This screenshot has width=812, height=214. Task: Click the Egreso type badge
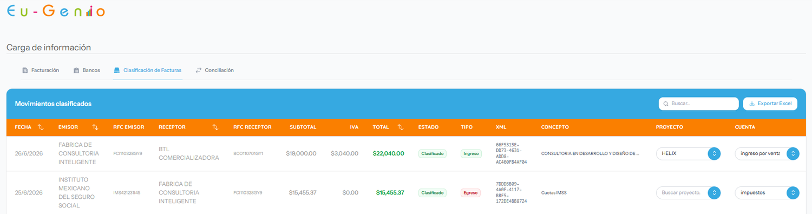point(470,193)
